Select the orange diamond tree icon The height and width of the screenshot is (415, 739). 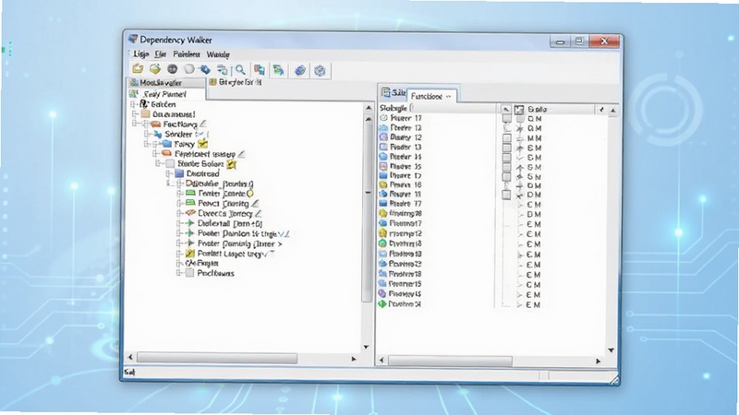coord(190,213)
